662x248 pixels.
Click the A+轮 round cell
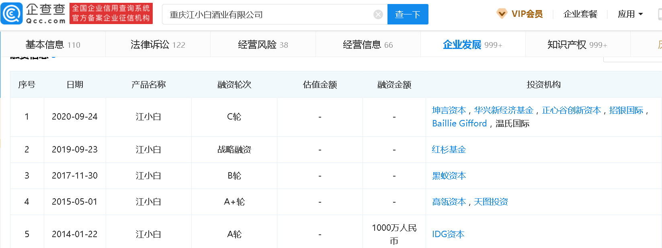[x=234, y=202]
